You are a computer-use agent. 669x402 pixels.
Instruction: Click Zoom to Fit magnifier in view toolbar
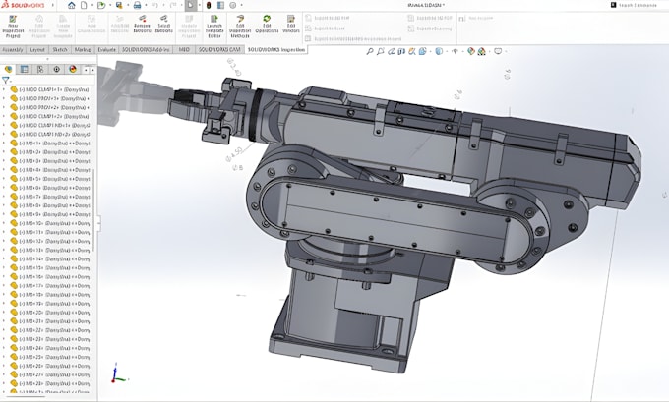(x=370, y=51)
